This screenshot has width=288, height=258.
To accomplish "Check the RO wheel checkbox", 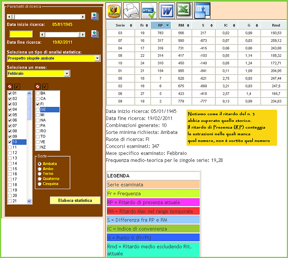I will [38, 131].
